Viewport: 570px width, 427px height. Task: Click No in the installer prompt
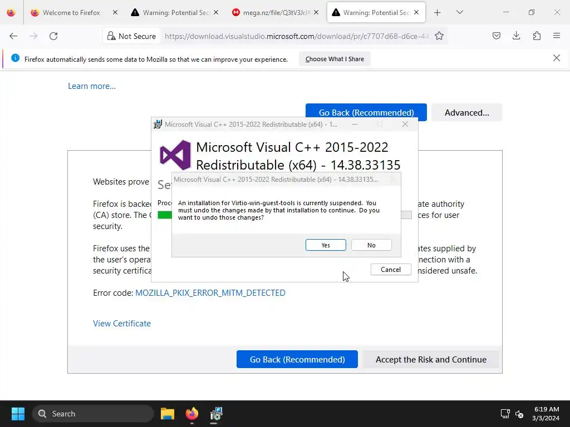(371, 245)
